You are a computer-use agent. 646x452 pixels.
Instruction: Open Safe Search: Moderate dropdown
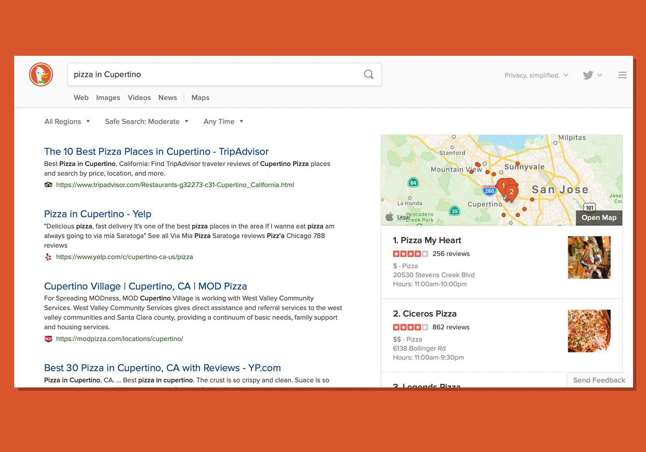click(147, 122)
